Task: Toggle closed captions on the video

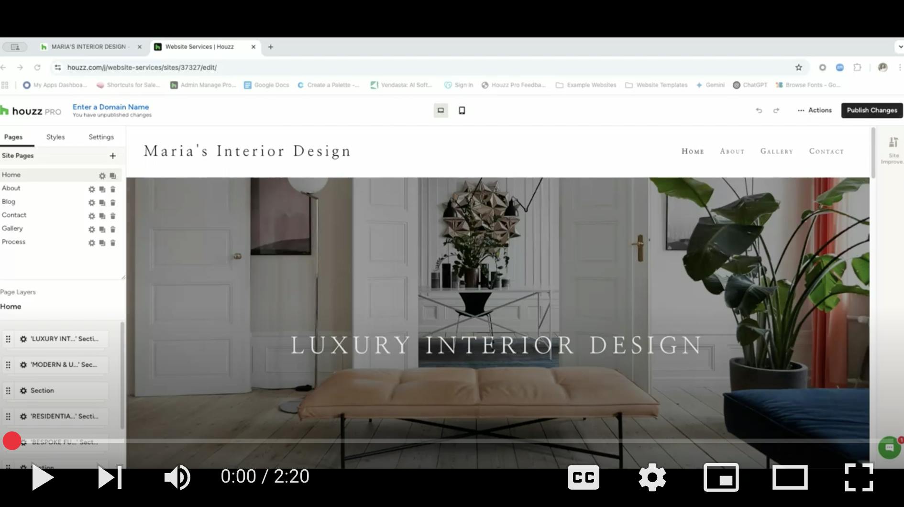Action: 583,477
